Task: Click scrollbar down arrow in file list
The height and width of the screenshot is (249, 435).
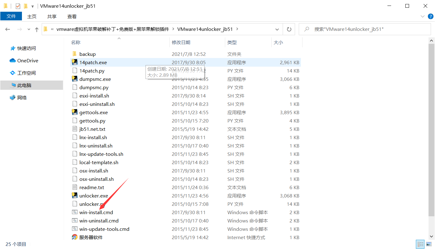Action: [431, 237]
